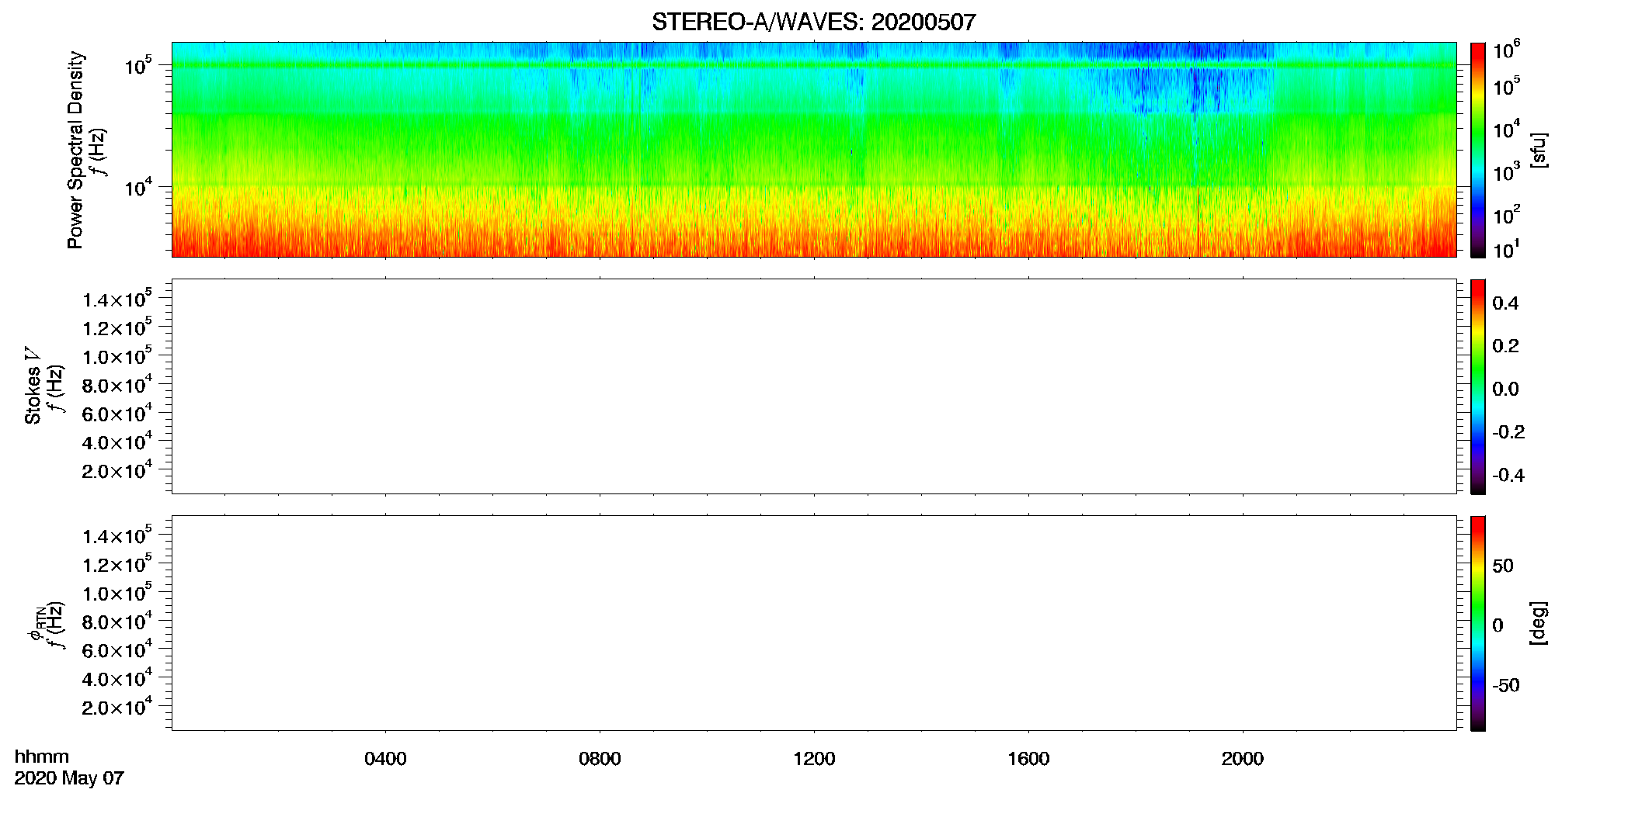Screen dimensions: 1628x838
Task: Select the phi RTN degrees color bar
Action: (1477, 623)
